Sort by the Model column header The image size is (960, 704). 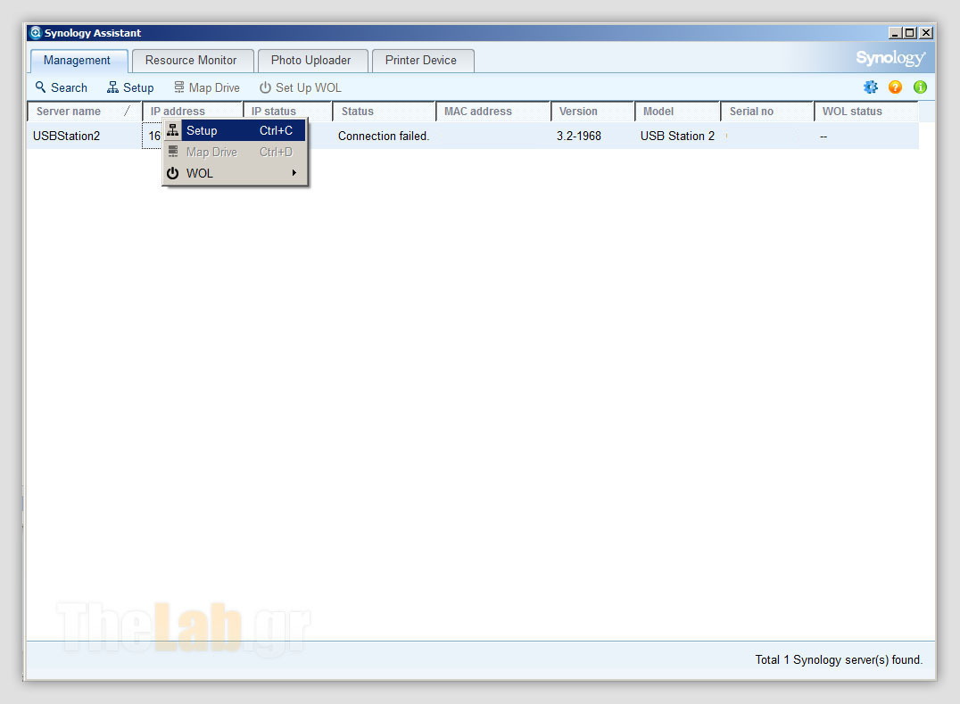pos(678,112)
